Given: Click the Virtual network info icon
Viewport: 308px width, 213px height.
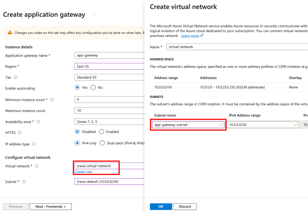Looking at the screenshot, I should click(x=37, y=166).
